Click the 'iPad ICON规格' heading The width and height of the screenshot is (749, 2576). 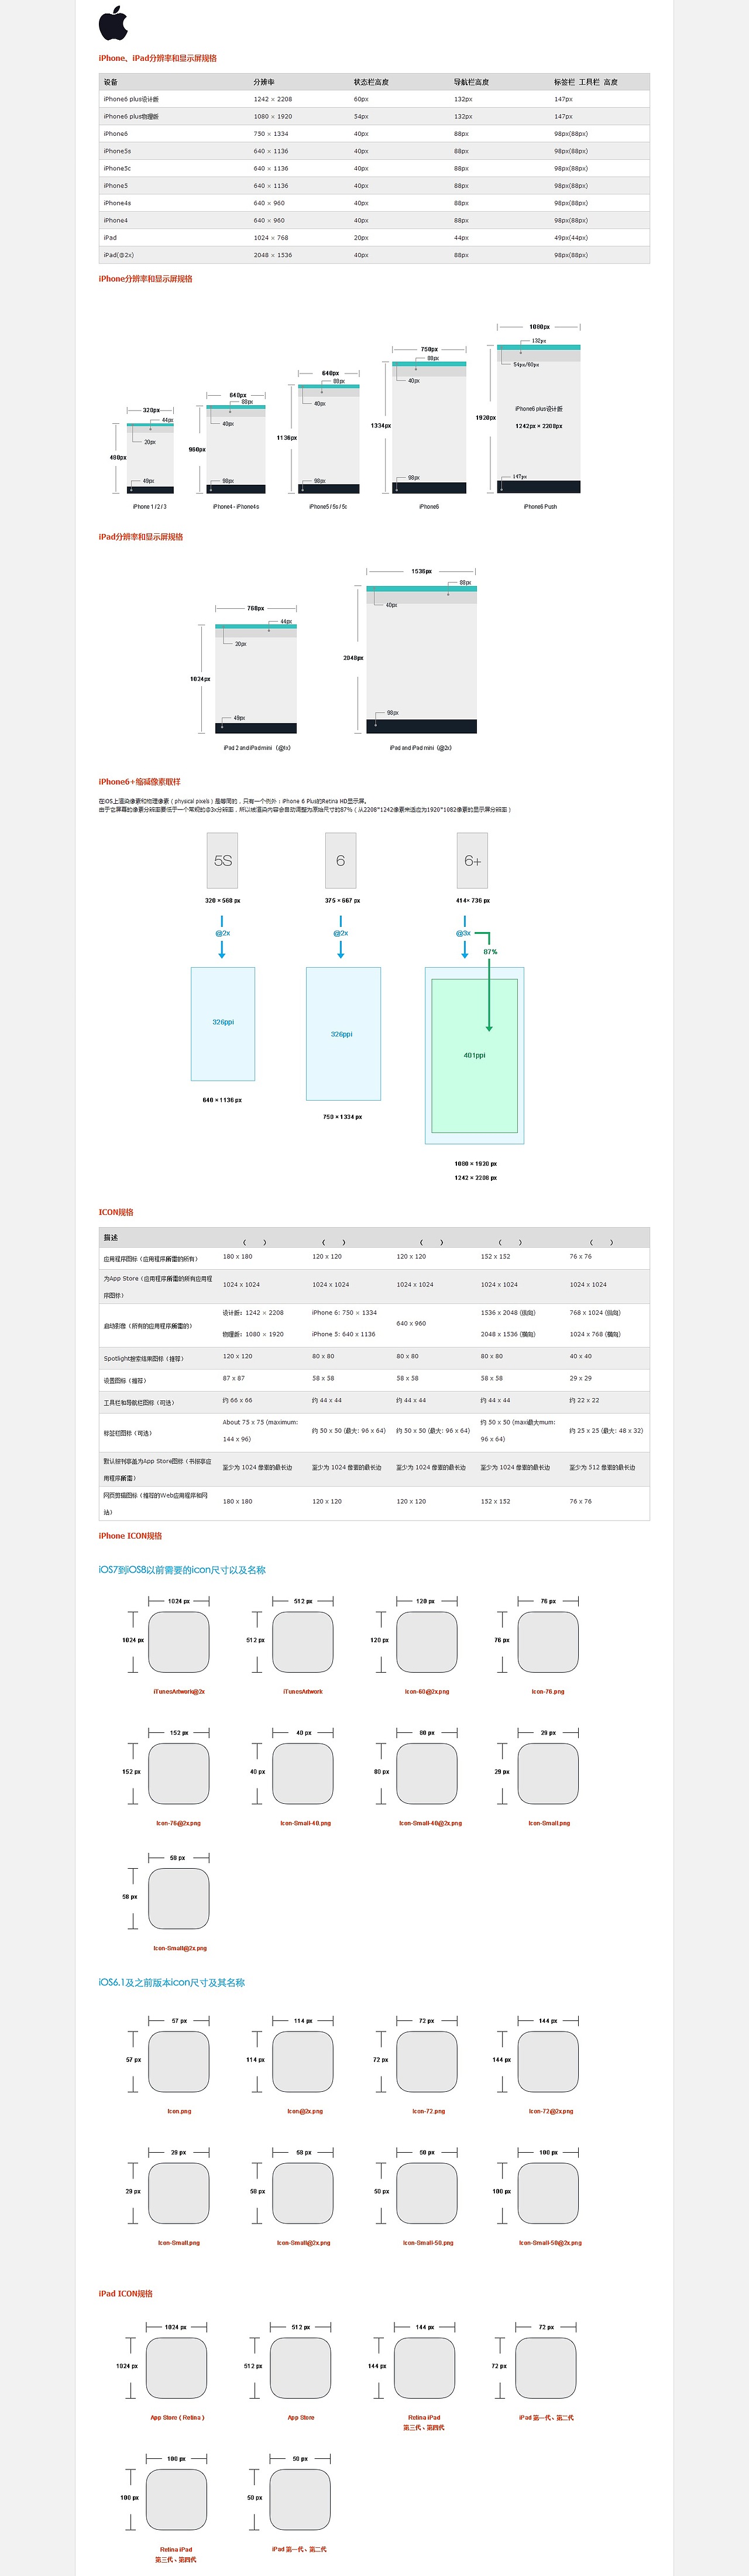125,2294
